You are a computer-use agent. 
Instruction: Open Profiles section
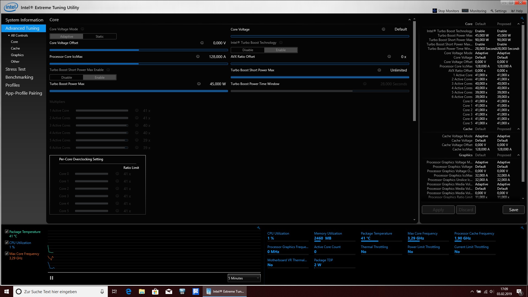[x=13, y=85]
